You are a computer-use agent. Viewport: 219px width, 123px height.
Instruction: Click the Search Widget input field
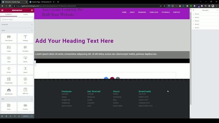[x=17, y=19]
